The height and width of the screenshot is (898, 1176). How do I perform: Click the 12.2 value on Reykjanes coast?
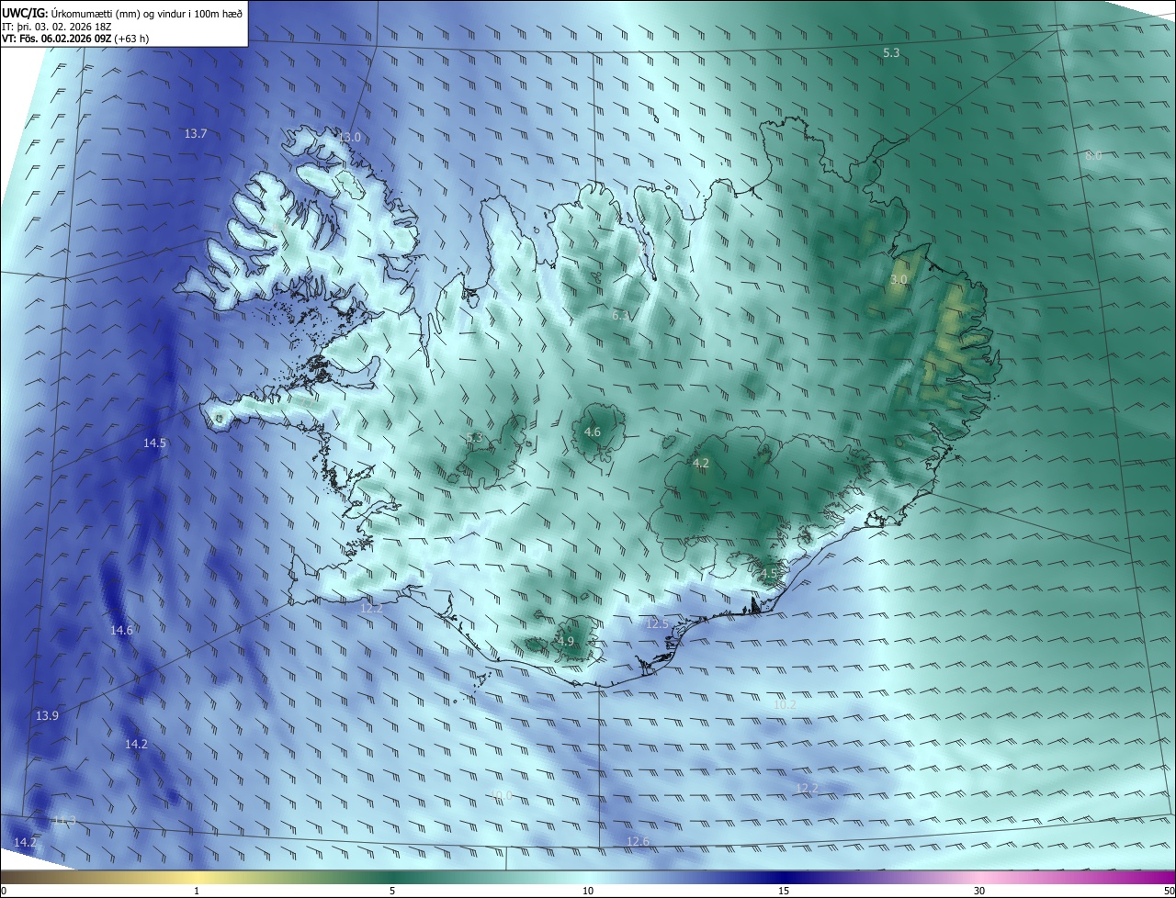371,609
